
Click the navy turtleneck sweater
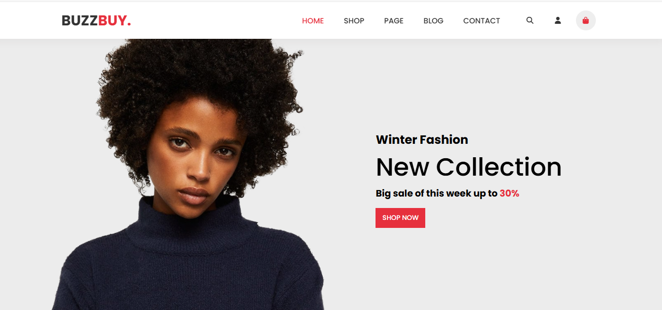pos(189,259)
